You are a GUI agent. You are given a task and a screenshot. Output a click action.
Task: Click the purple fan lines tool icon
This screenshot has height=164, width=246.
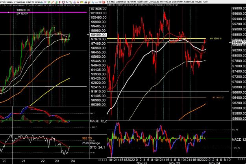74,2
